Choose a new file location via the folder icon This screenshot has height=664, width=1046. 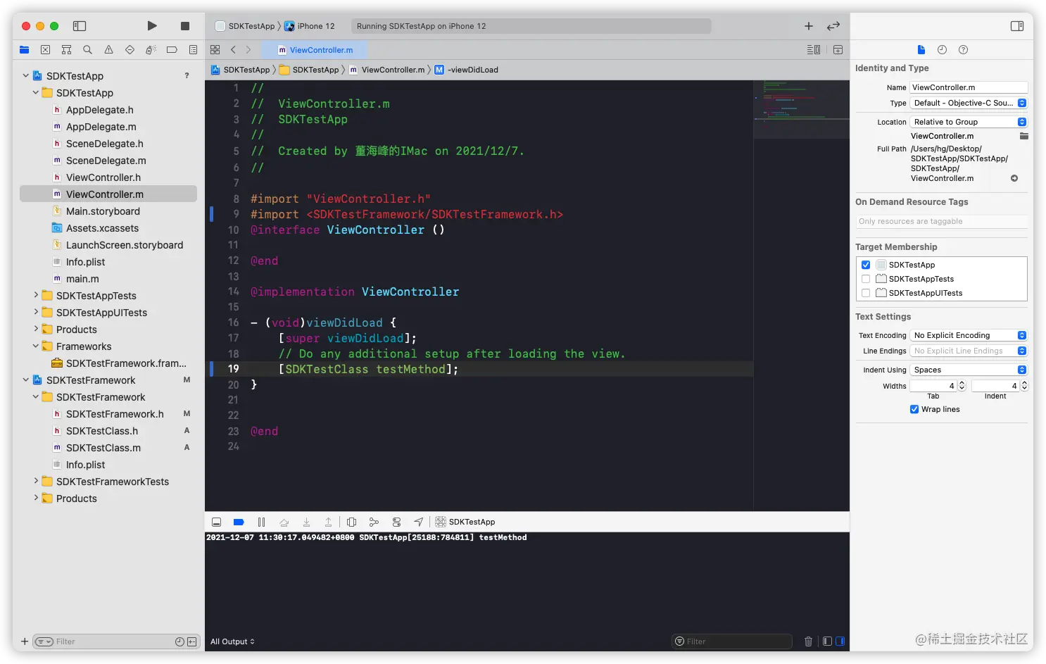coord(1023,136)
